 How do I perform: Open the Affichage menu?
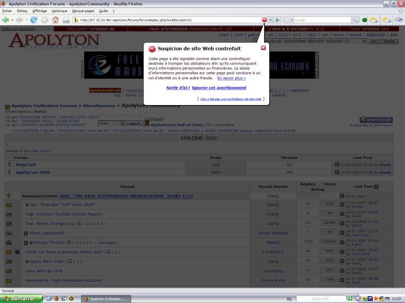tap(39, 11)
